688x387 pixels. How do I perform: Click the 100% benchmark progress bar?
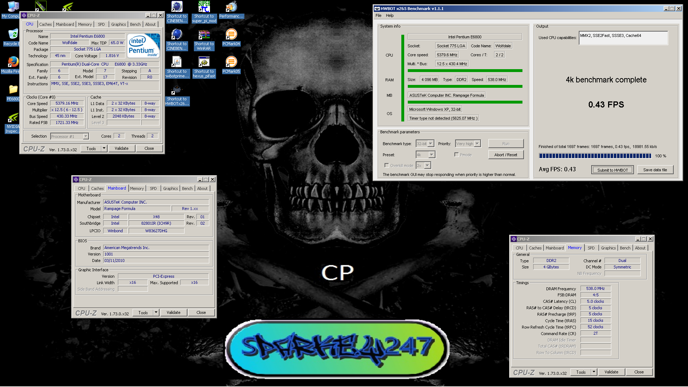(595, 156)
